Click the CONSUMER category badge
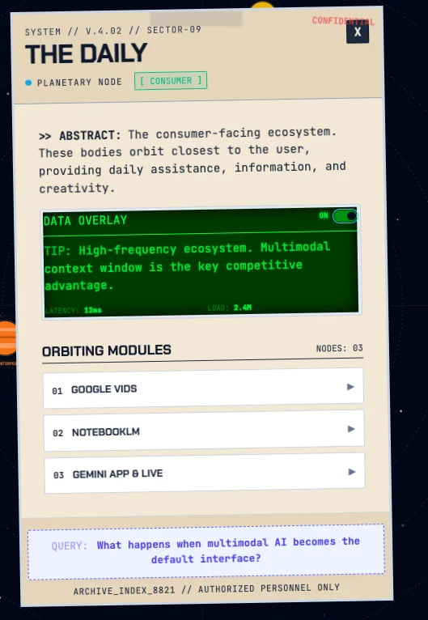428x620 pixels. (x=171, y=81)
